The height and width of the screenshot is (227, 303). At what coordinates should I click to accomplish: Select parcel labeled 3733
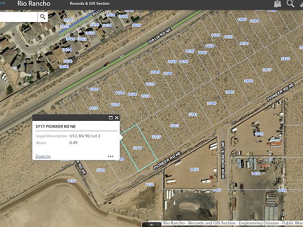[x=175, y=126]
